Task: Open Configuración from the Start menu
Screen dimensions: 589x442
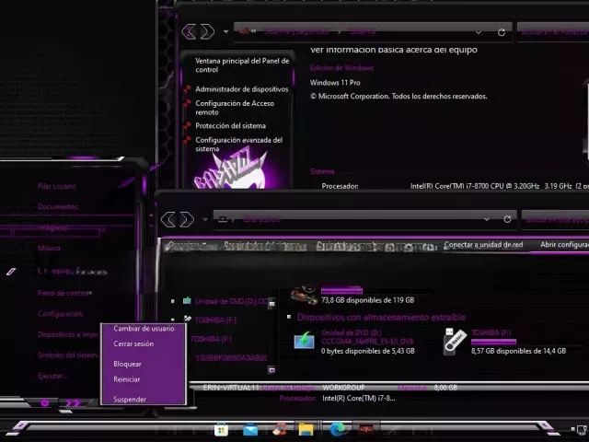Action: (x=60, y=314)
